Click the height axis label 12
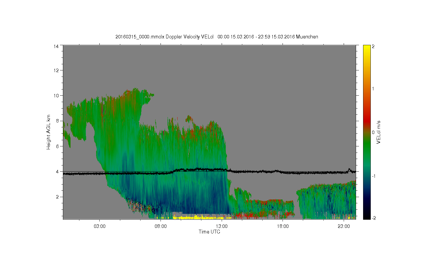Viewport: 441px width, 264px height. click(x=56, y=70)
